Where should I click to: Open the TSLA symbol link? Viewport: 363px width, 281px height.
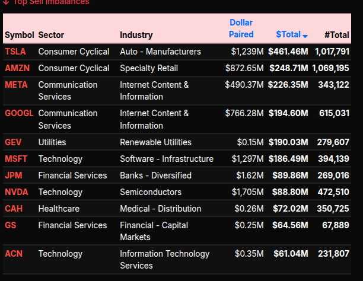click(15, 52)
